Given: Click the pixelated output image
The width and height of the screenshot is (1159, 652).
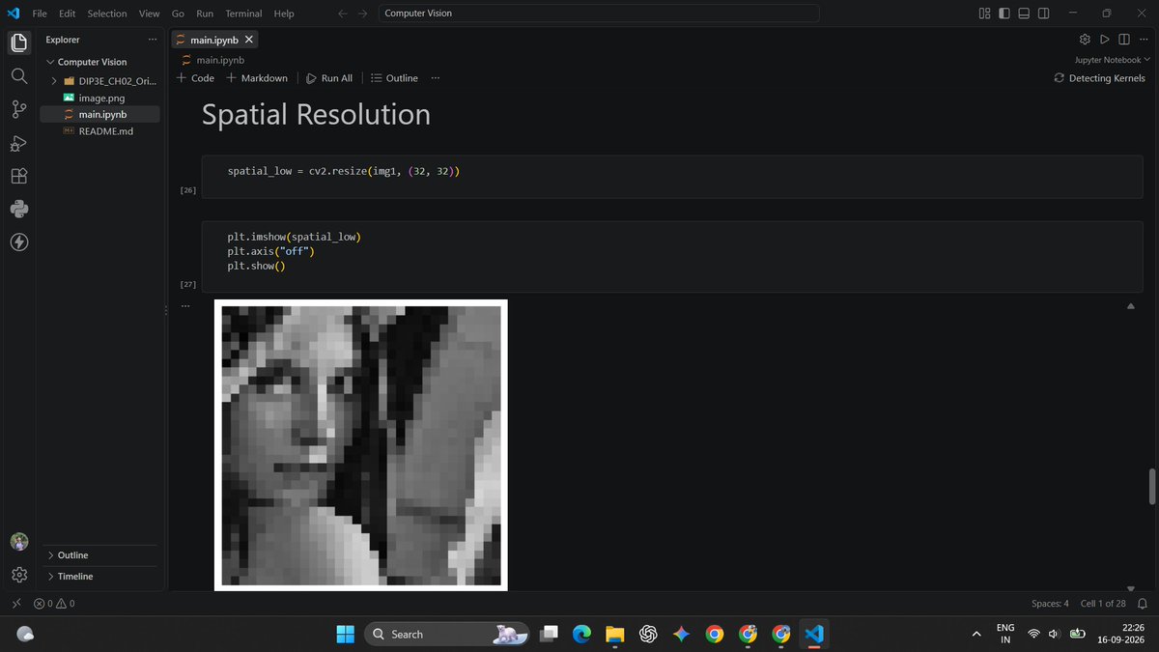Looking at the screenshot, I should tap(360, 445).
